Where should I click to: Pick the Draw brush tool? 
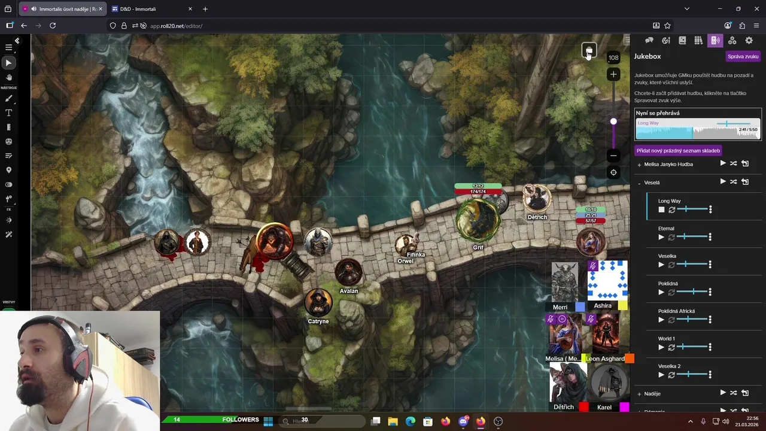pyautogui.click(x=8, y=99)
